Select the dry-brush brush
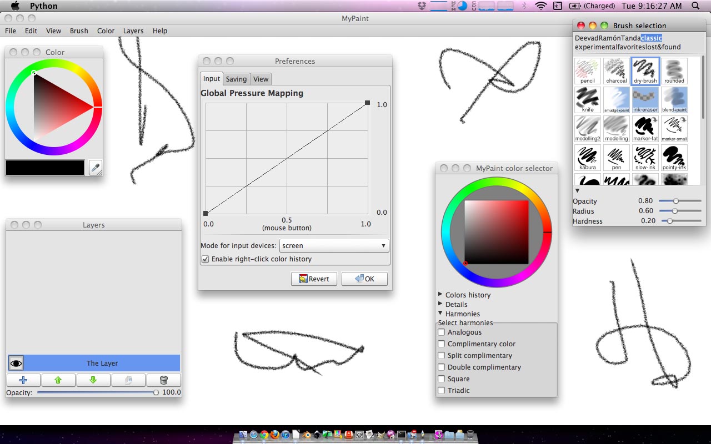Image resolution: width=711 pixels, height=444 pixels. 645,71
